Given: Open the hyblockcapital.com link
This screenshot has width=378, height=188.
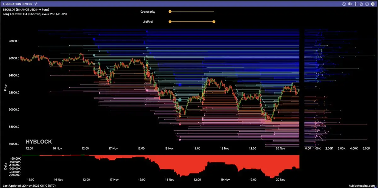Looking at the screenshot, I should coord(362,185).
